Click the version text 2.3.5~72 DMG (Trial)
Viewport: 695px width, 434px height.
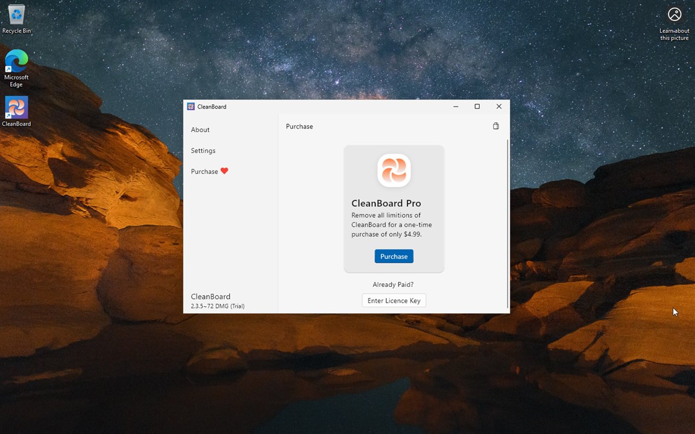[x=218, y=306]
